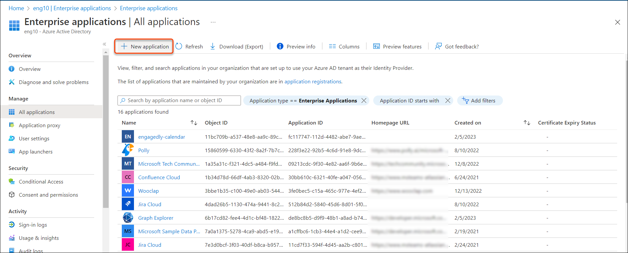Open Diagnose and solve problems
This screenshot has width=628, height=253.
point(54,82)
